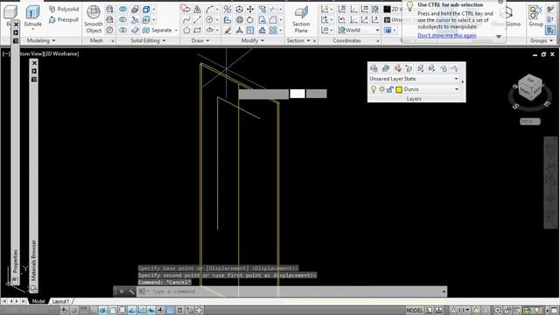This screenshot has height=315, width=560.
Task: Click the Separate solid editing tool
Action: (157, 31)
